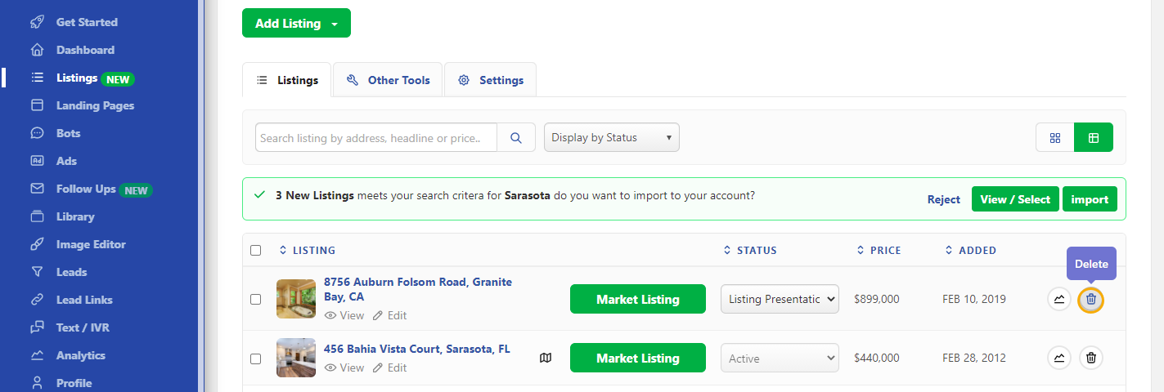This screenshot has height=392, width=1164.
Task: Open Profile in the sidebar
Action: coord(74,383)
